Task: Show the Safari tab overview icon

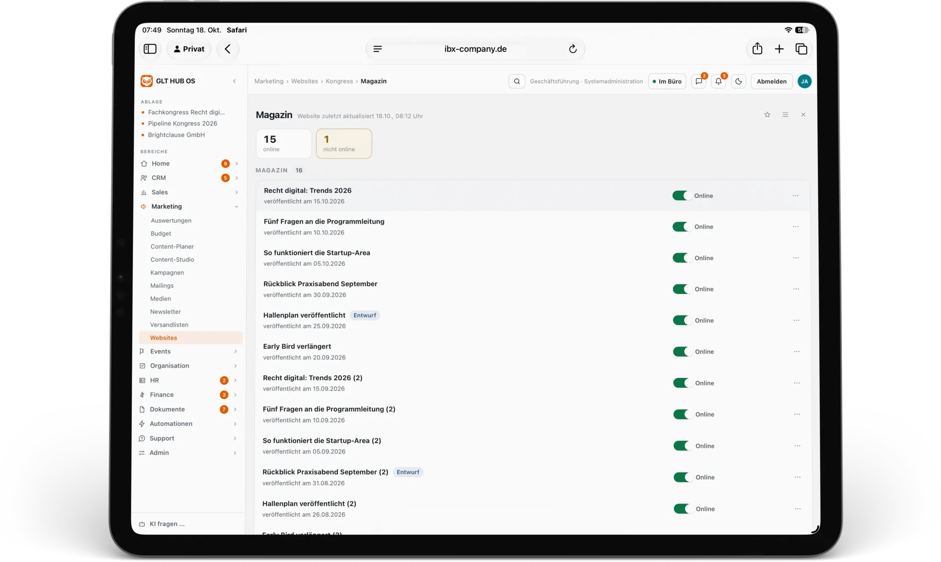Action: tap(801, 49)
